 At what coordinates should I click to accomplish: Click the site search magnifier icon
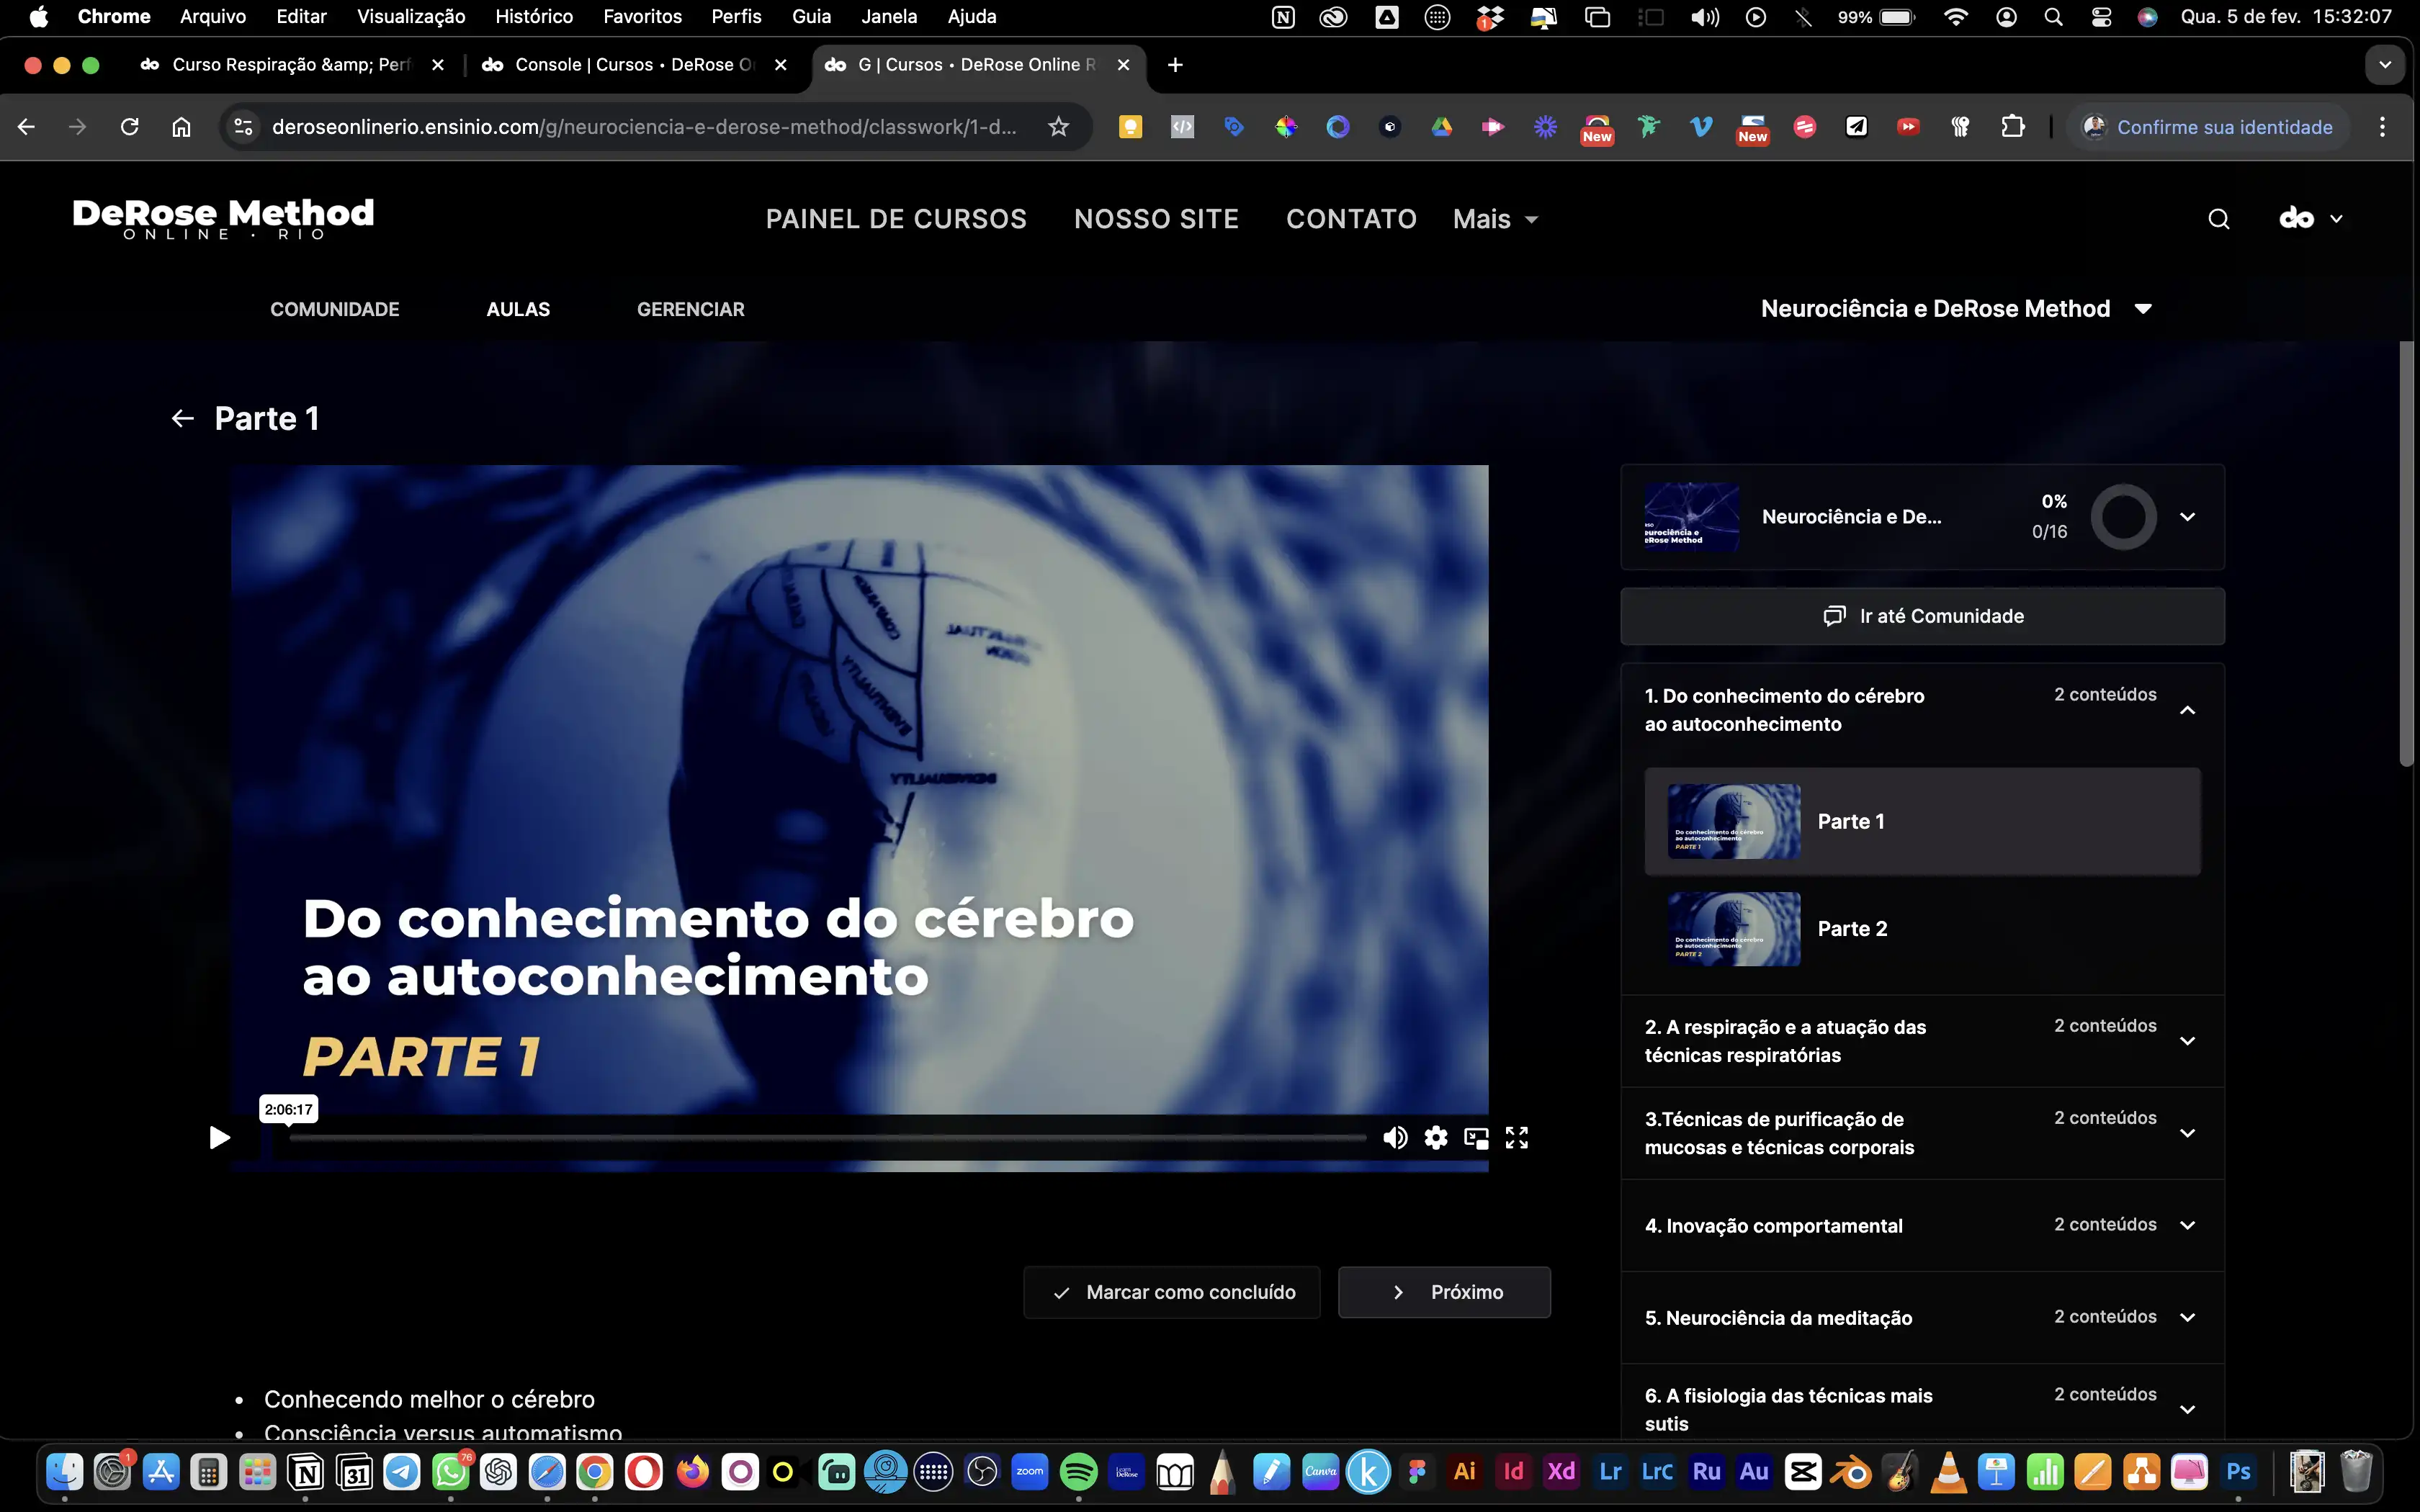click(2218, 219)
